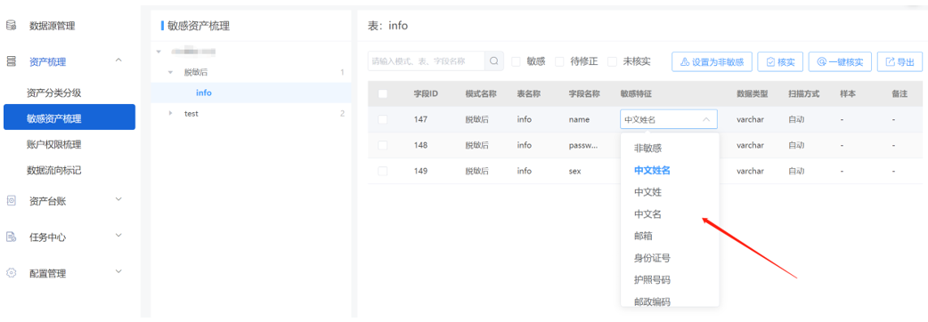Collapse the blurred root tree node arrow
This screenshot has width=928, height=322.
click(159, 52)
